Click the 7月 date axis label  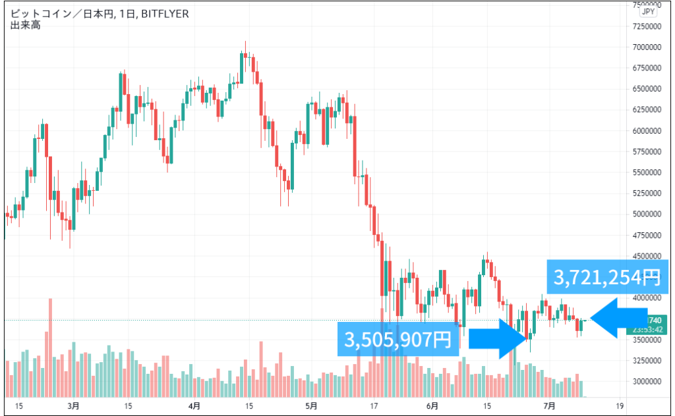coord(548,405)
